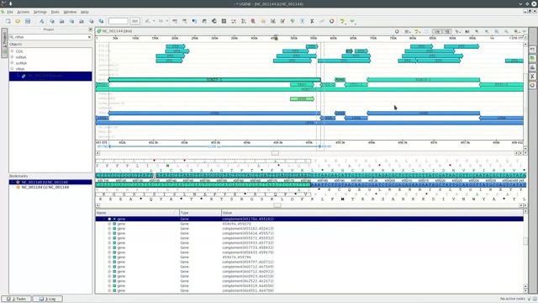
Task: Click the left arrow of zoom view scrollbar
Action: pyautogui.click(x=98, y=153)
